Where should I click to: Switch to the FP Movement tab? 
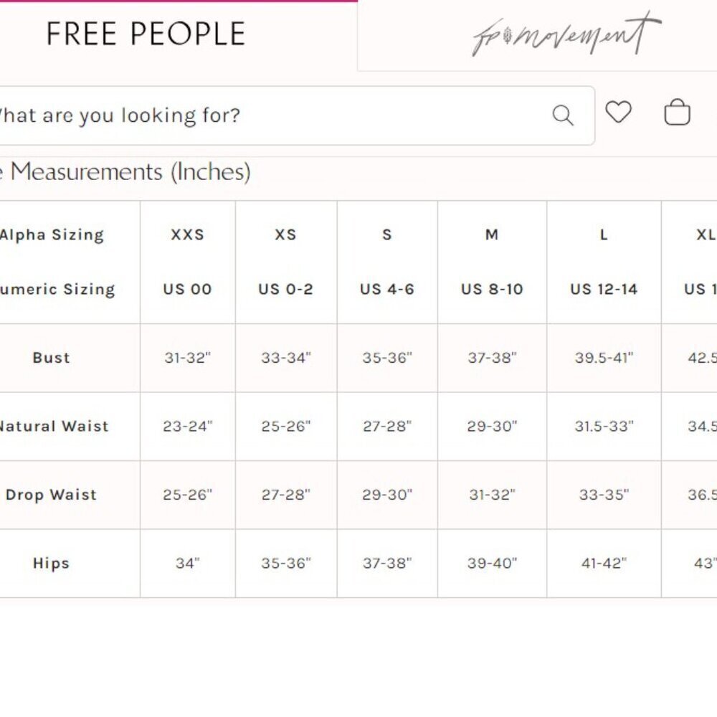(x=566, y=35)
